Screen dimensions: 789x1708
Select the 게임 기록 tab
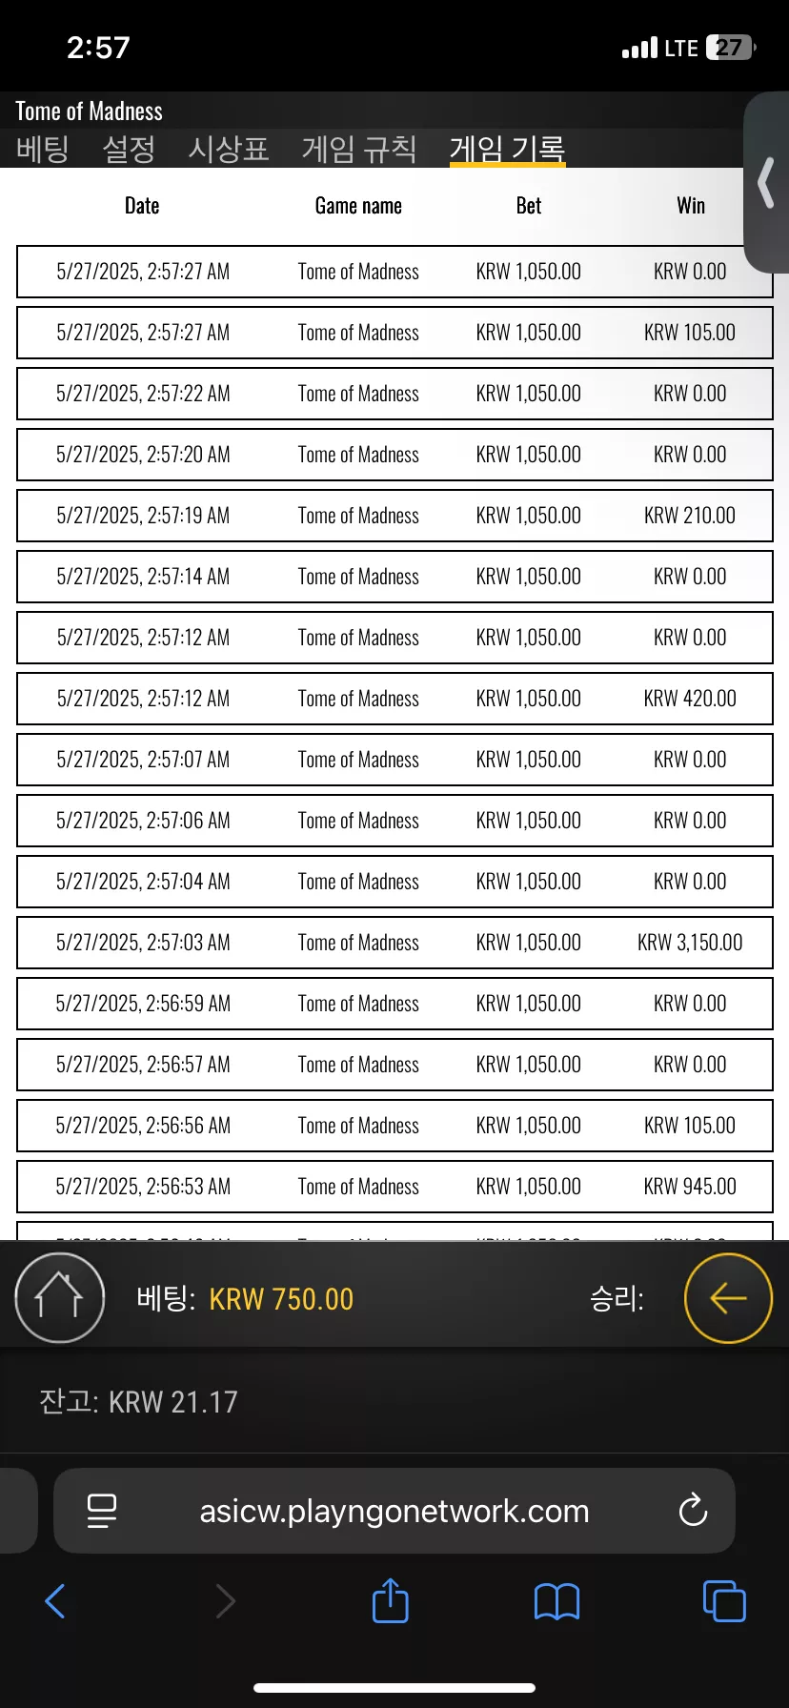point(508,149)
